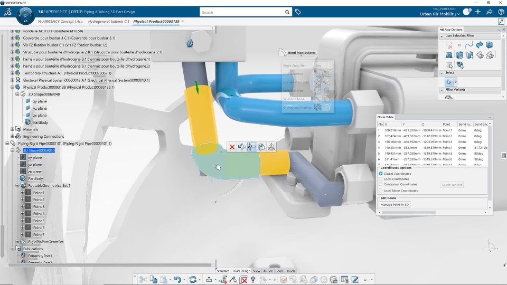The height and width of the screenshot is (285, 507).
Task: Collapse RoutableGeometricalSet.1 node
Action: (17, 185)
